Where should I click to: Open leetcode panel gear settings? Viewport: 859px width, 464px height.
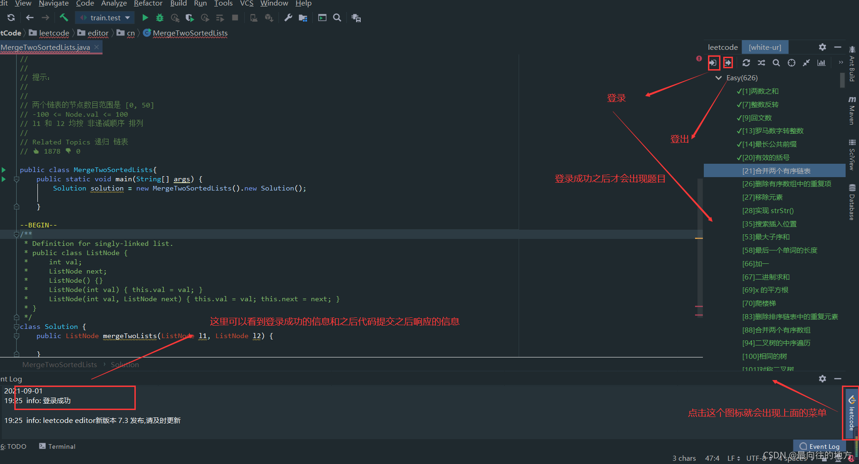tap(823, 47)
